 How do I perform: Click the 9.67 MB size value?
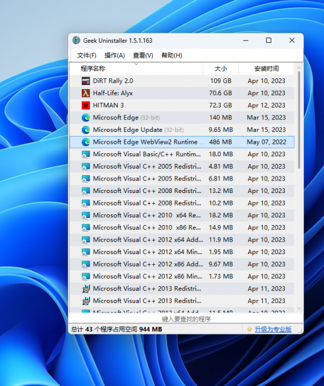221,264
